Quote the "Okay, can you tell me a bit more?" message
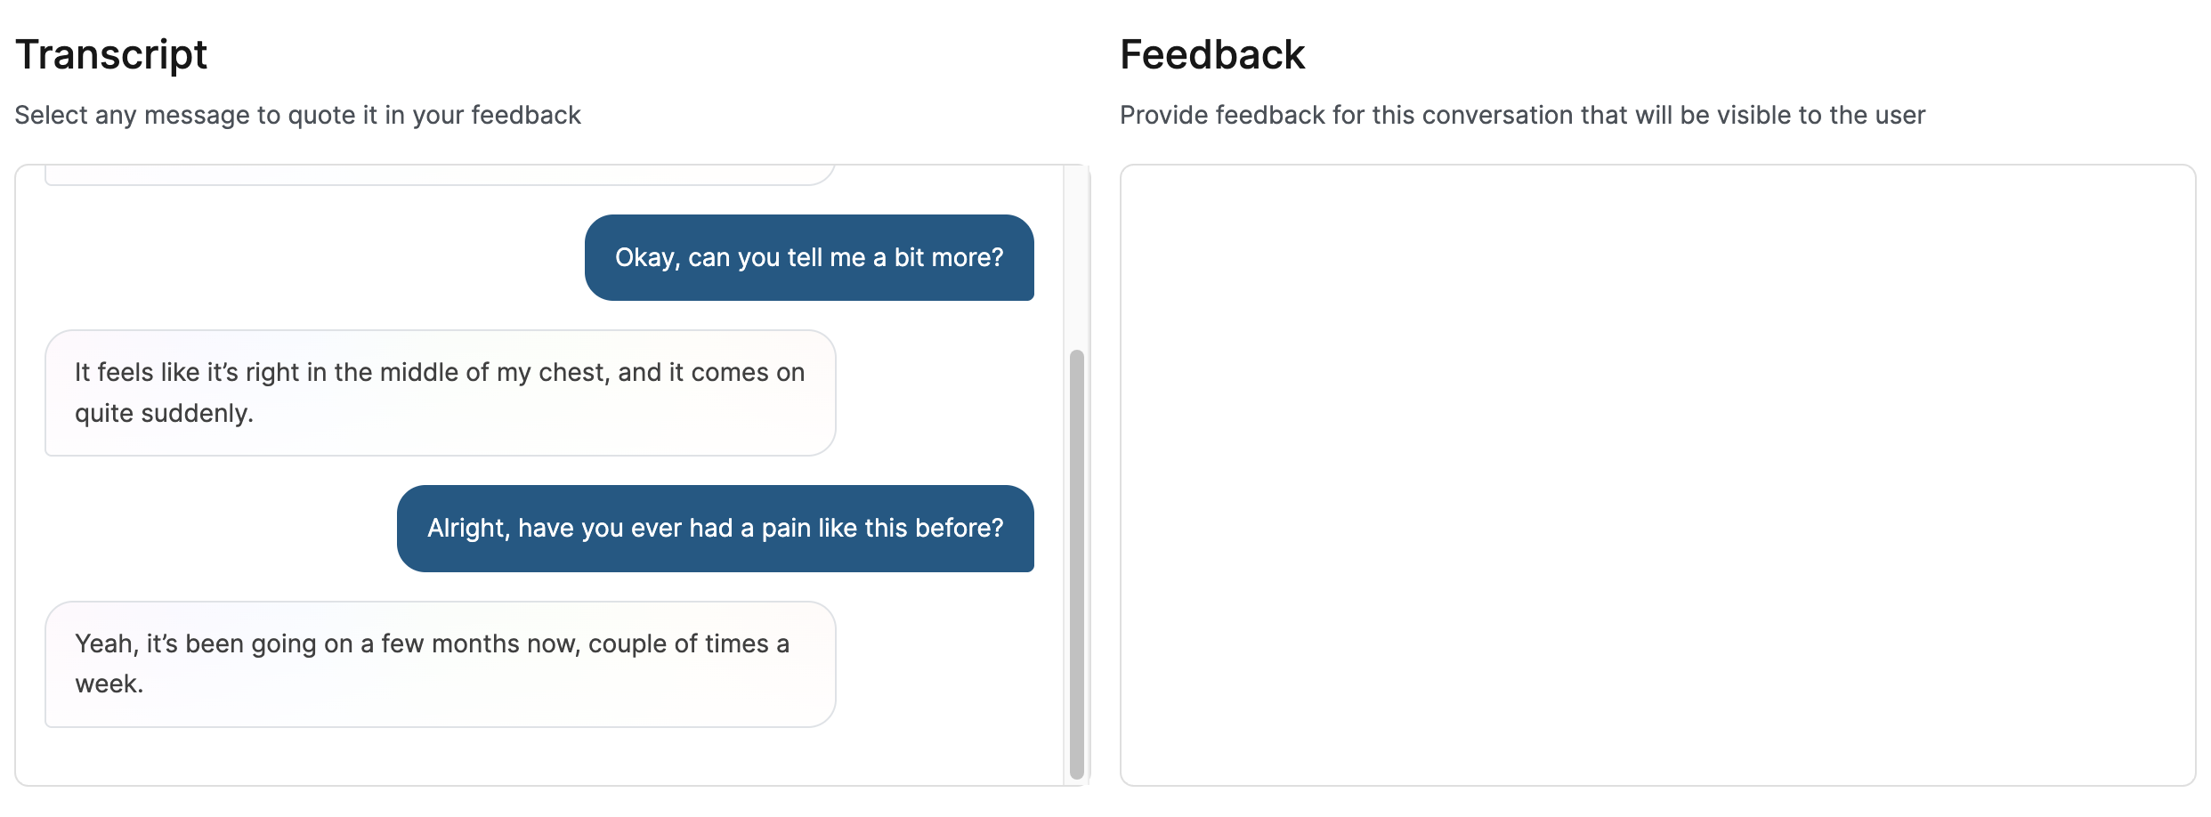2211x817 pixels. click(x=808, y=258)
